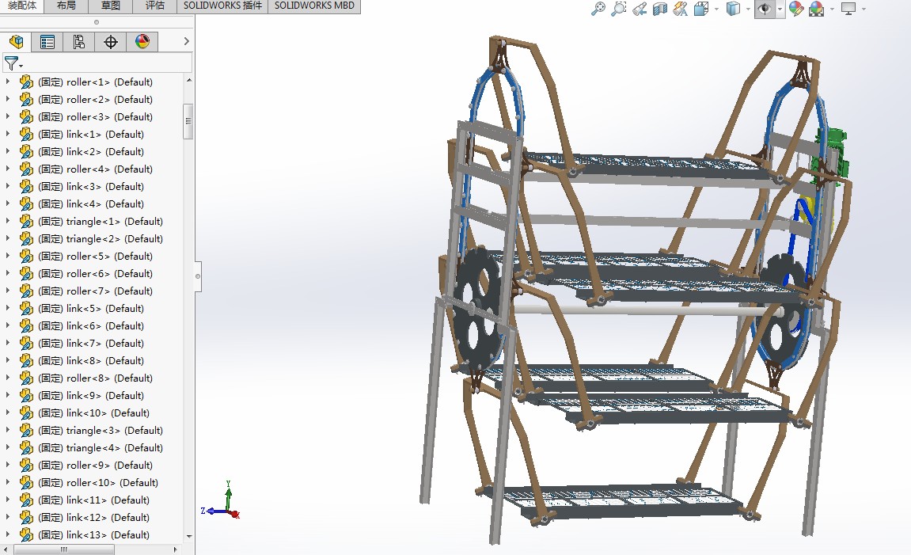Click horizontal scrollbar right arrow
911x555 pixels.
click(176, 549)
